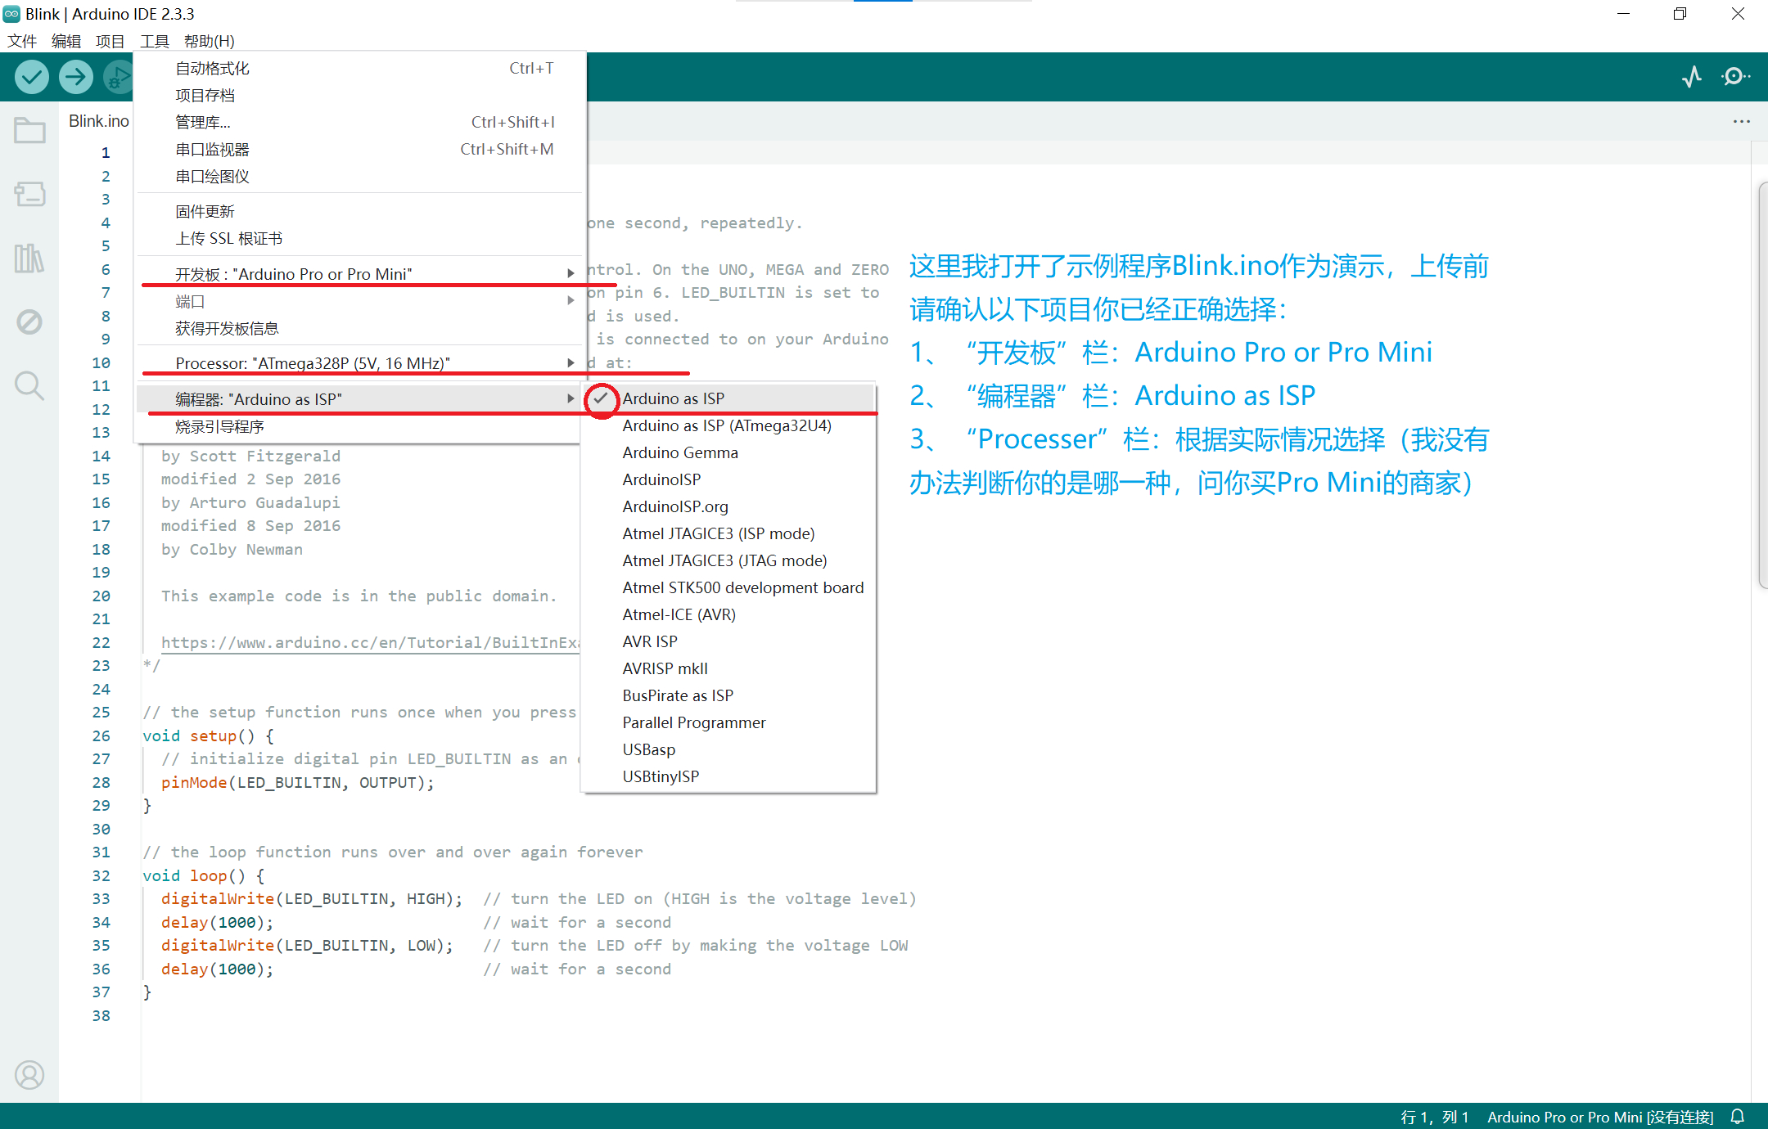
Task: Choose Atmel JTAGICE3 (ISP mode)
Action: 728,533
